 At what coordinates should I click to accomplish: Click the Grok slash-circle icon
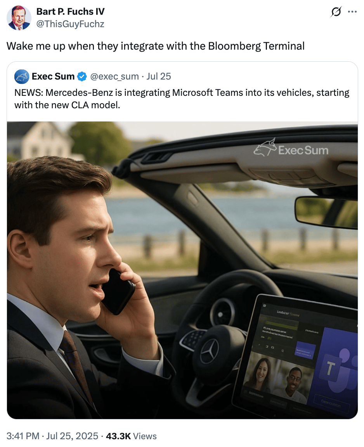click(336, 12)
